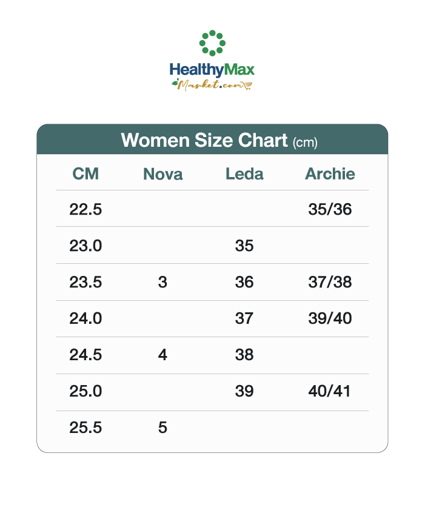Click Leda size 39 cell
The height and width of the screenshot is (510, 425).
(244, 391)
